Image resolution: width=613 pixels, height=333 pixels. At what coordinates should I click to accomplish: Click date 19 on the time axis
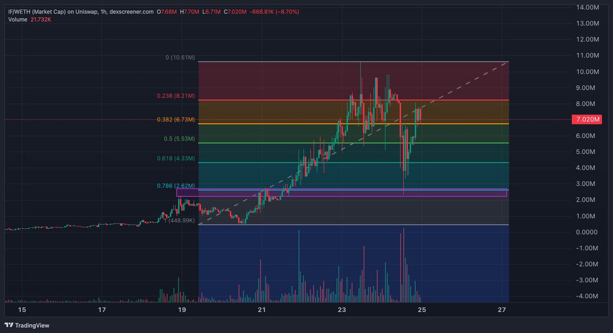click(x=182, y=310)
